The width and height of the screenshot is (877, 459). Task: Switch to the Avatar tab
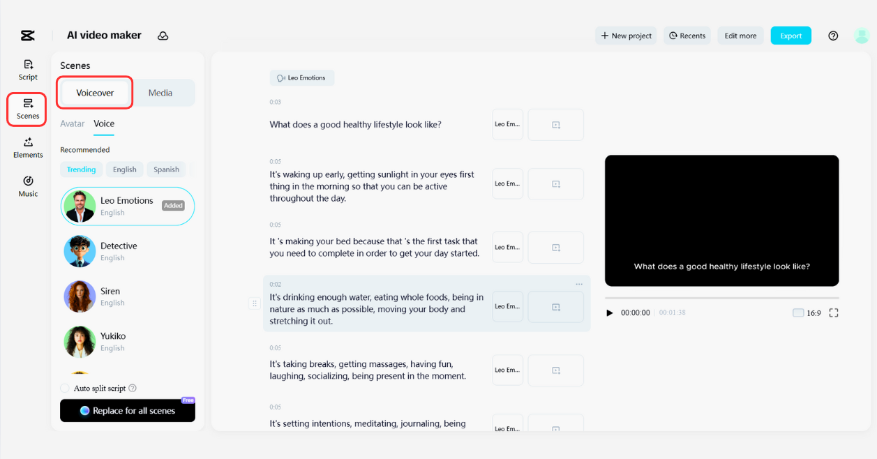pos(72,123)
